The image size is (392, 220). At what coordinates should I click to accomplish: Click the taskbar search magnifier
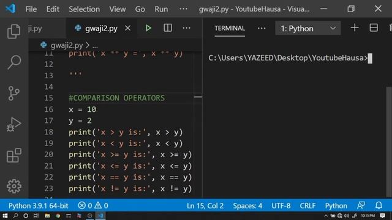click(x=15, y=216)
